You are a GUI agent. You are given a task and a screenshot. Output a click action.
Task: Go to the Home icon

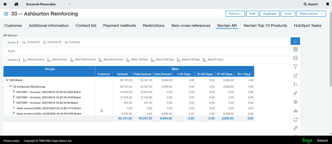click(x=16, y=4)
